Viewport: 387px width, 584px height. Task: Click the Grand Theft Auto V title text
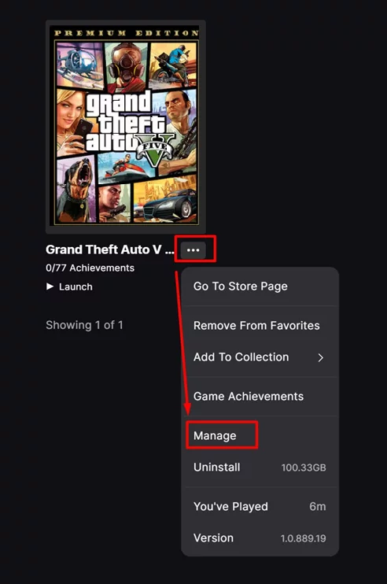click(x=110, y=249)
